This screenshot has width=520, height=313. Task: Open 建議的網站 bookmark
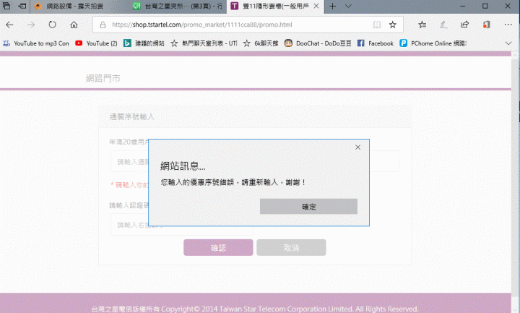coord(144,43)
